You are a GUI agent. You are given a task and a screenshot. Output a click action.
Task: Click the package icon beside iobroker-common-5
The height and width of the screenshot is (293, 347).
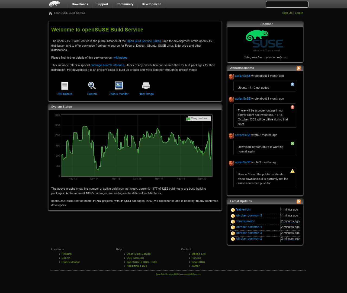tap(233, 216)
